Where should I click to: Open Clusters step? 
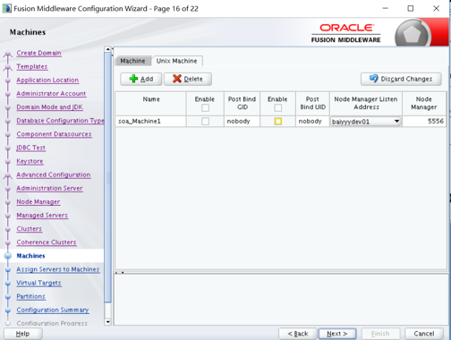pos(30,229)
